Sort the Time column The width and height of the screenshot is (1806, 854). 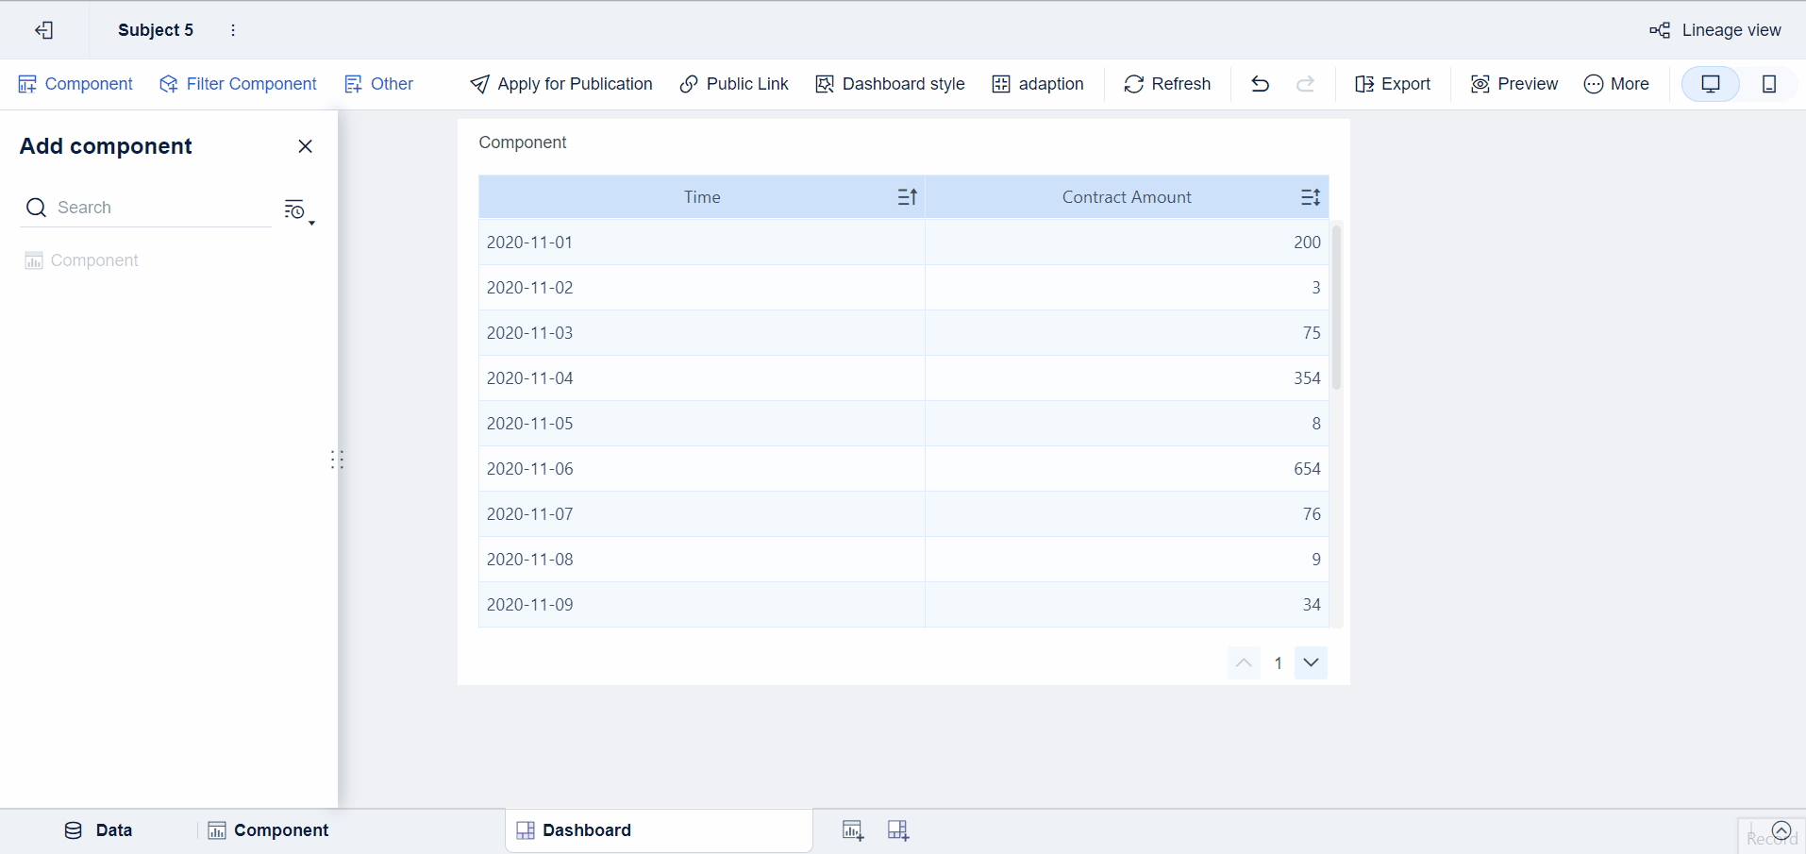click(x=907, y=196)
